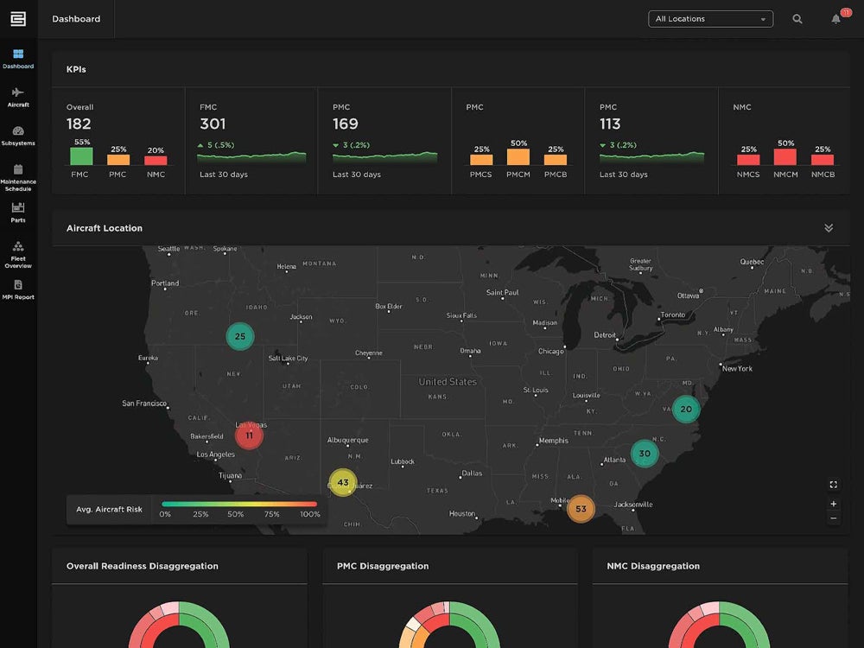Click the PMCS 25% bar

[481, 160]
